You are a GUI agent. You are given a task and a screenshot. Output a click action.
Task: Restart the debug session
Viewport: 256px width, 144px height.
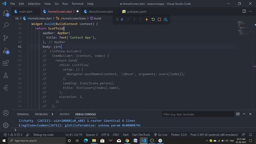pos(153,20)
